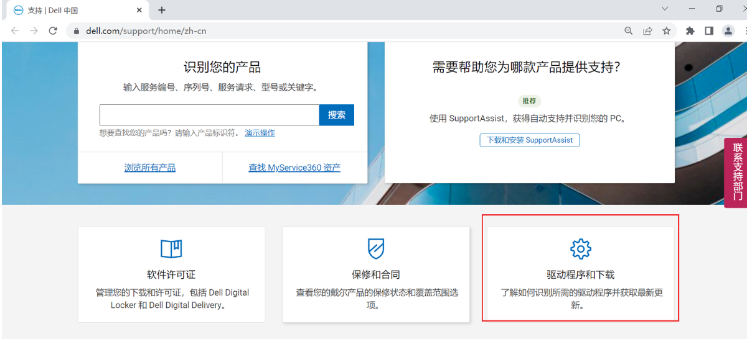View site info via the padlock icon
Image resolution: width=747 pixels, height=339 pixels.
click(x=77, y=30)
